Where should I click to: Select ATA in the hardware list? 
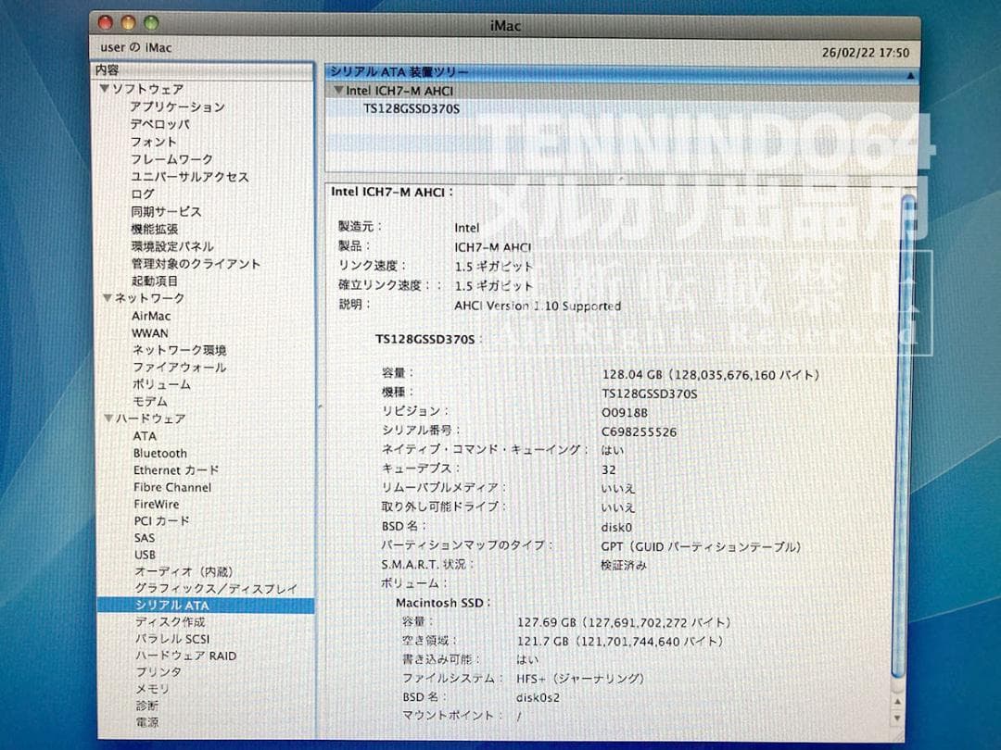[145, 436]
